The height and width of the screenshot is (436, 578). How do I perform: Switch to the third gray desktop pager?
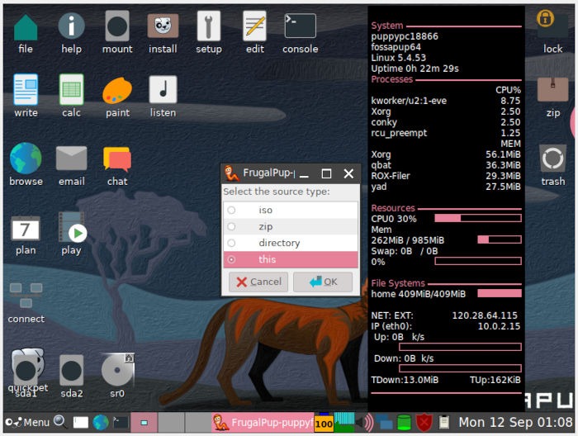[198, 422]
